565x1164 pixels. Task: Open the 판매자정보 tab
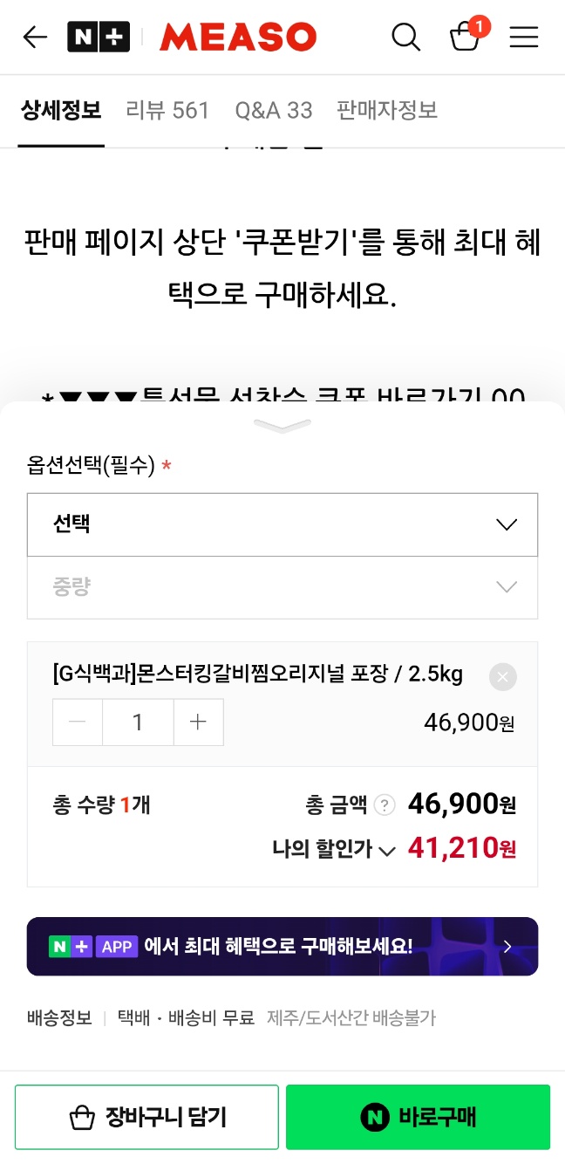[x=387, y=111]
